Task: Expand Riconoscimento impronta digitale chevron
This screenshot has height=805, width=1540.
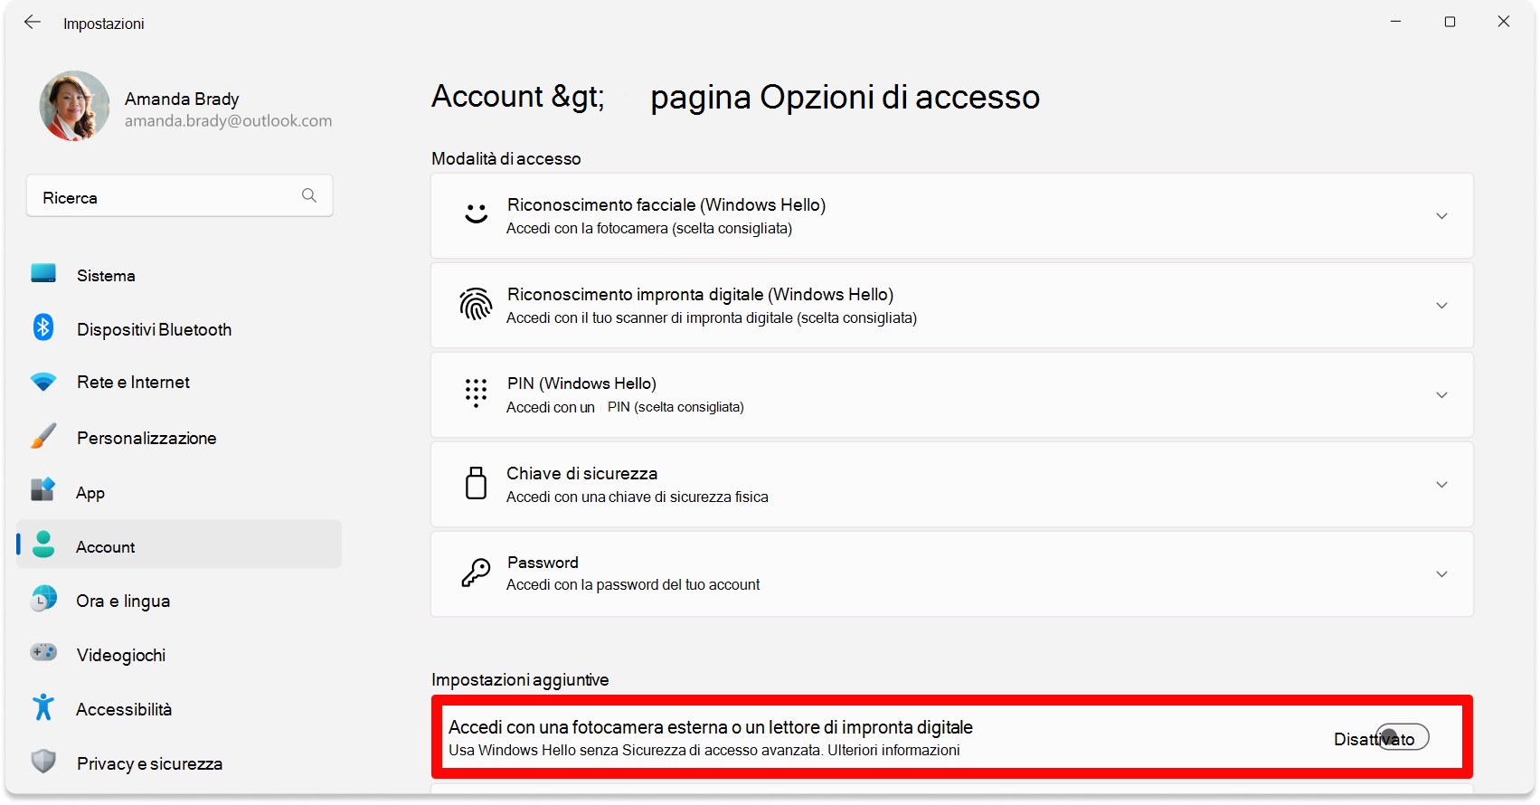Action: coord(1441,306)
